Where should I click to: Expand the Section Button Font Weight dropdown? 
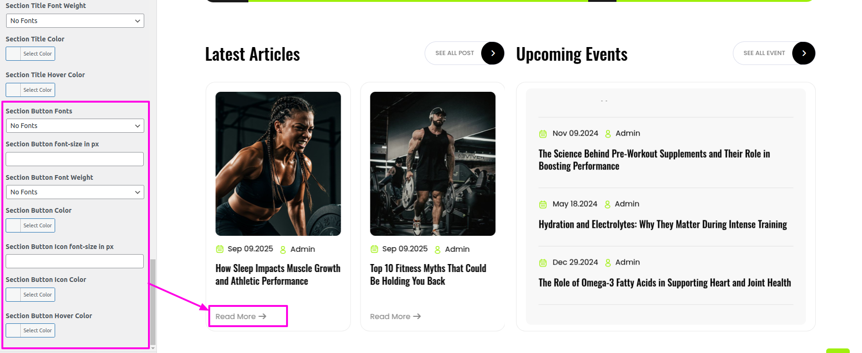point(75,192)
